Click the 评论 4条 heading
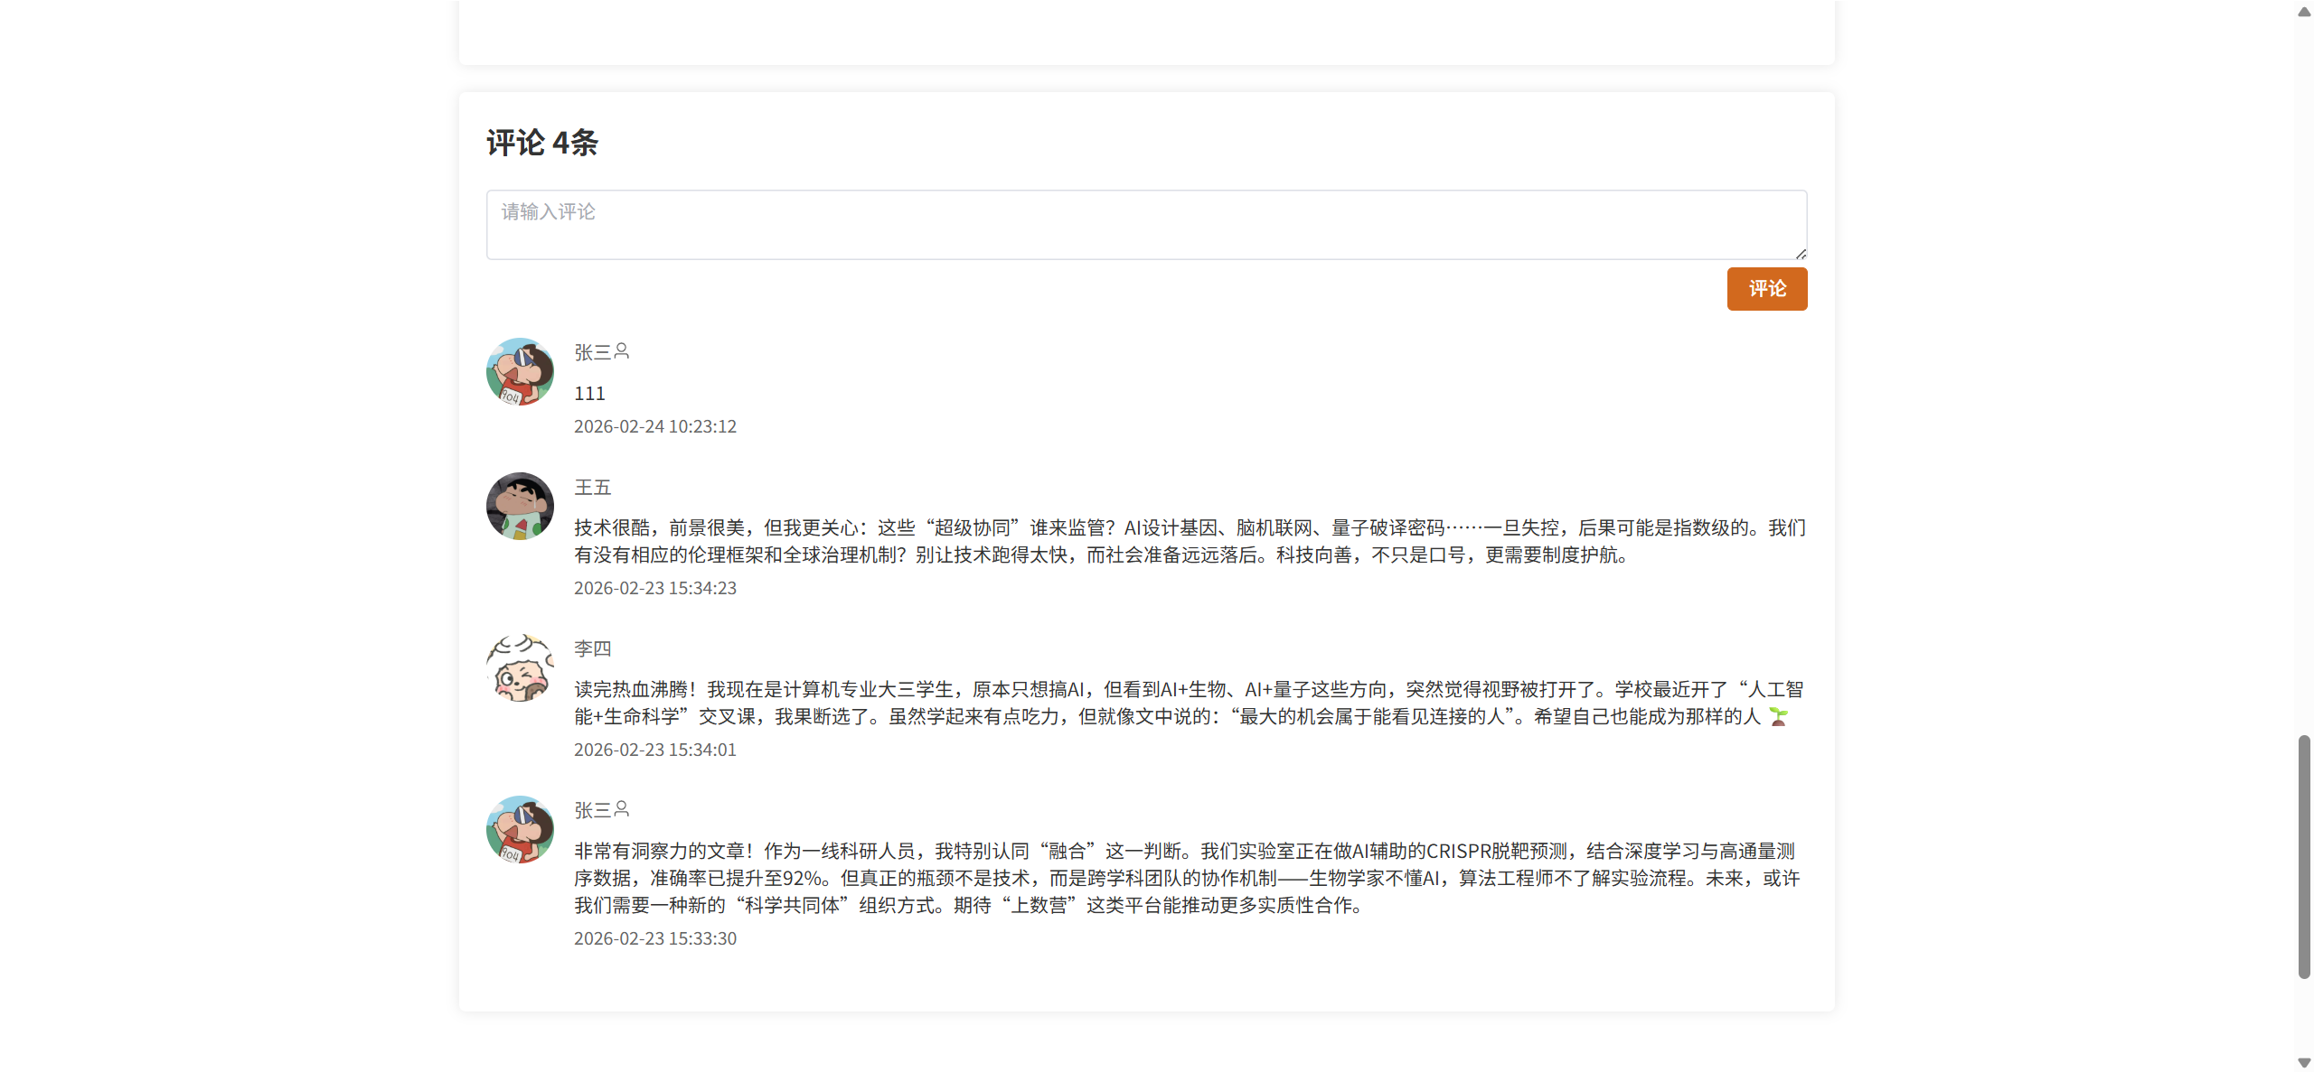This screenshot has height=1072, width=2314. pyautogui.click(x=542, y=143)
